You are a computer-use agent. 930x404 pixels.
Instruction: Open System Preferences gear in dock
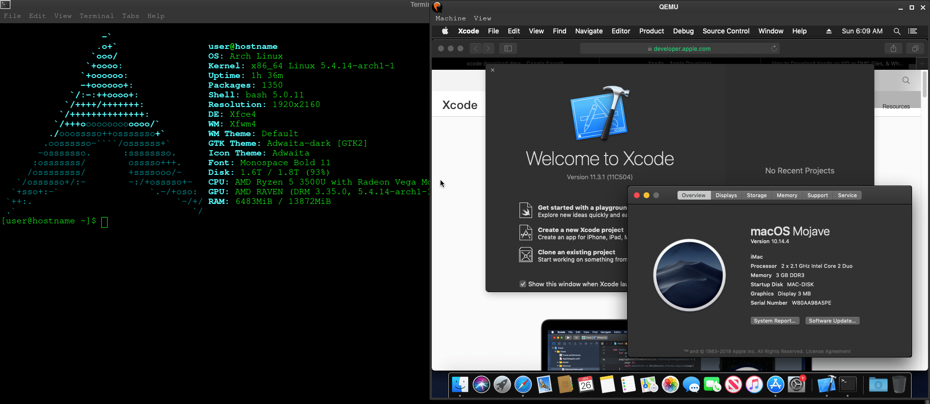pyautogui.click(x=797, y=385)
